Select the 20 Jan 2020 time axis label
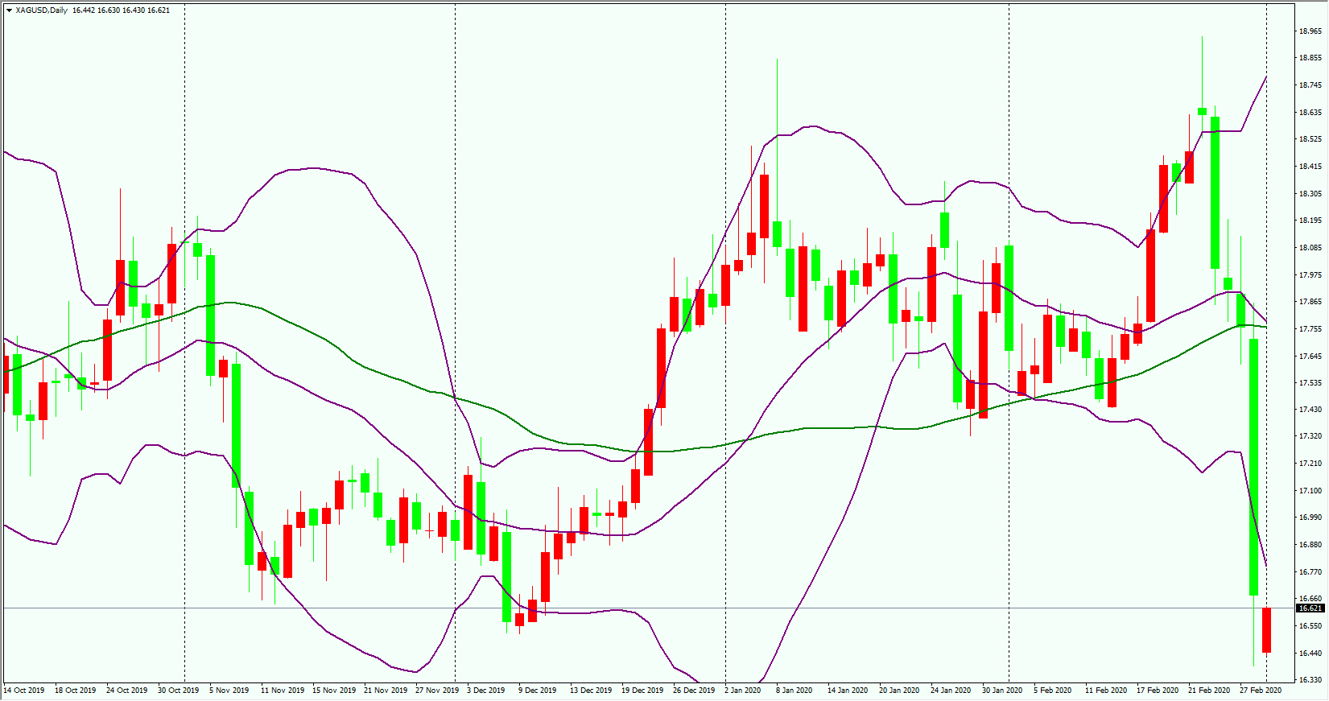 pyautogui.click(x=899, y=691)
